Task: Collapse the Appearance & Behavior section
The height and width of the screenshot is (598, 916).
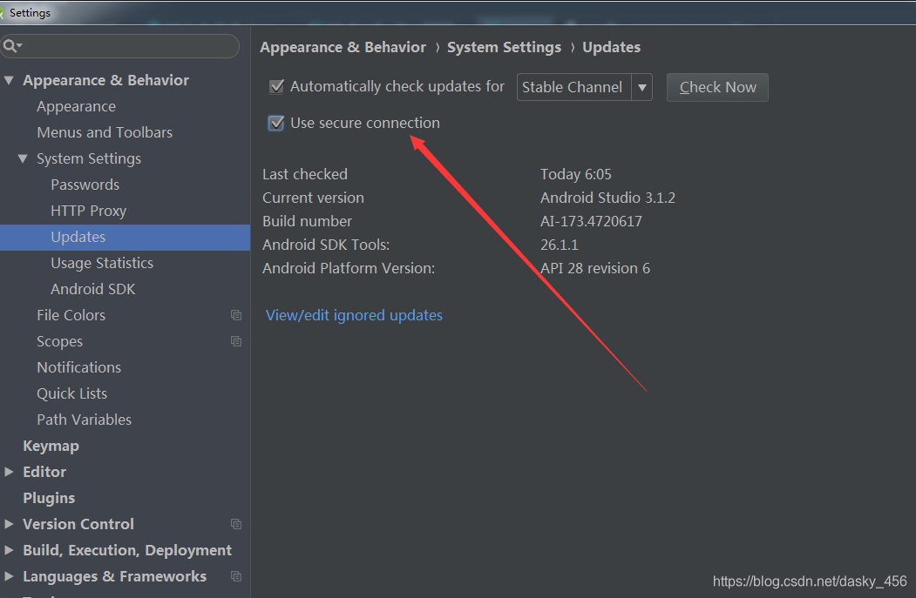Action: pyautogui.click(x=9, y=80)
